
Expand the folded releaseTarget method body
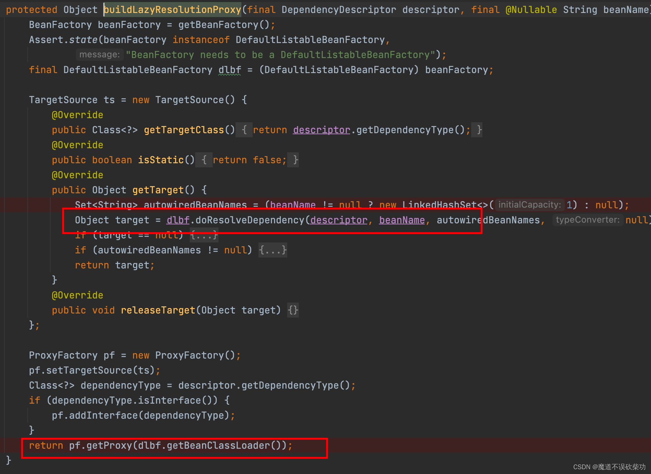tap(293, 310)
